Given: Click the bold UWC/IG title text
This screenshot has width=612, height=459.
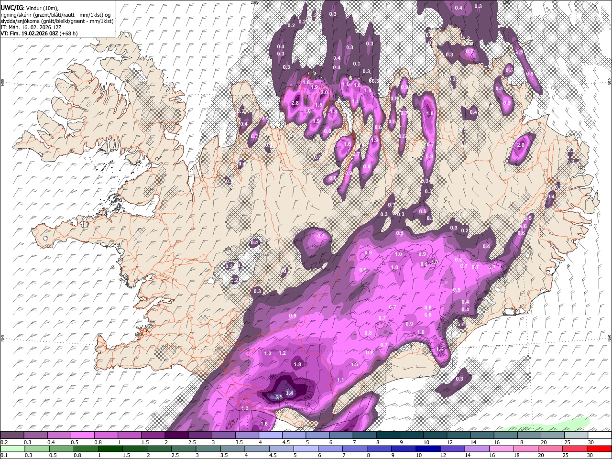Looking at the screenshot, I should pos(11,8).
